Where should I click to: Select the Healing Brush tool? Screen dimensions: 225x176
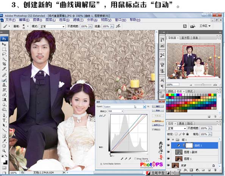click(x=4, y=75)
